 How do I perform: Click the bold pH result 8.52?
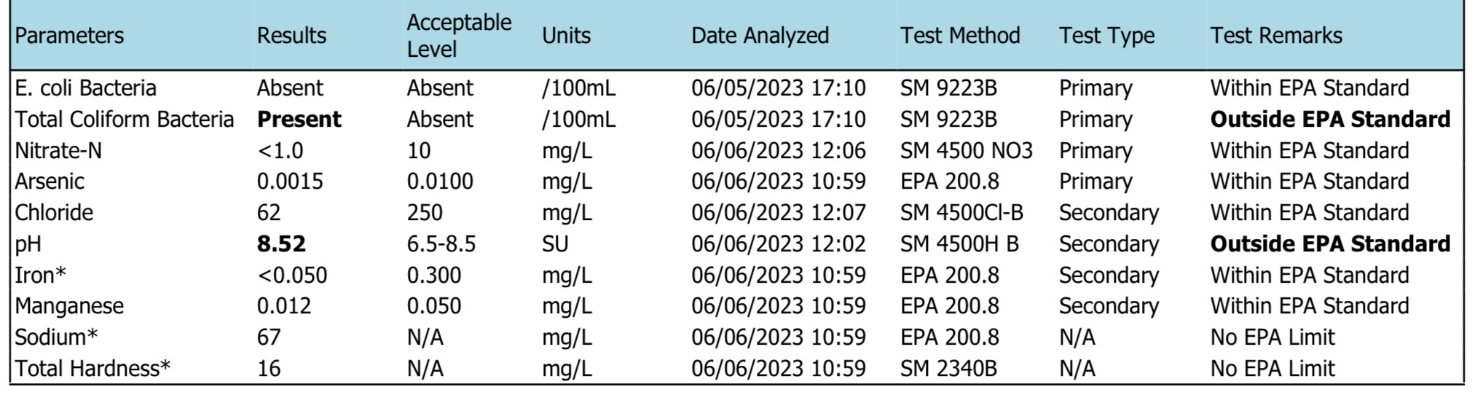tap(281, 244)
